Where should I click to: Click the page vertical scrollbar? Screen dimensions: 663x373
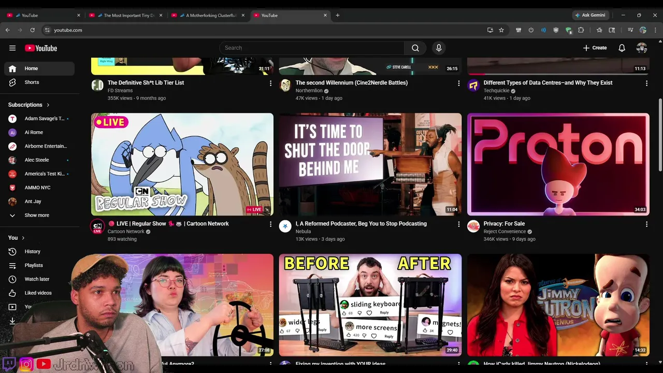[x=660, y=136]
